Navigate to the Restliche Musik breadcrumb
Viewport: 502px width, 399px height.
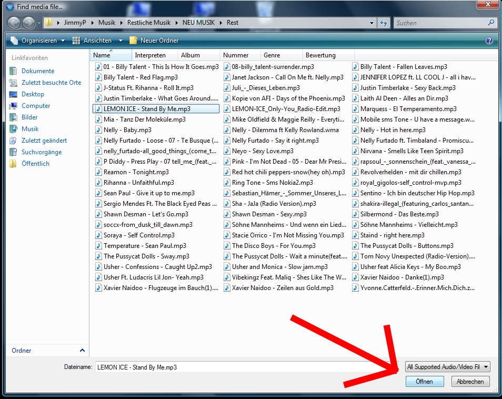149,23
